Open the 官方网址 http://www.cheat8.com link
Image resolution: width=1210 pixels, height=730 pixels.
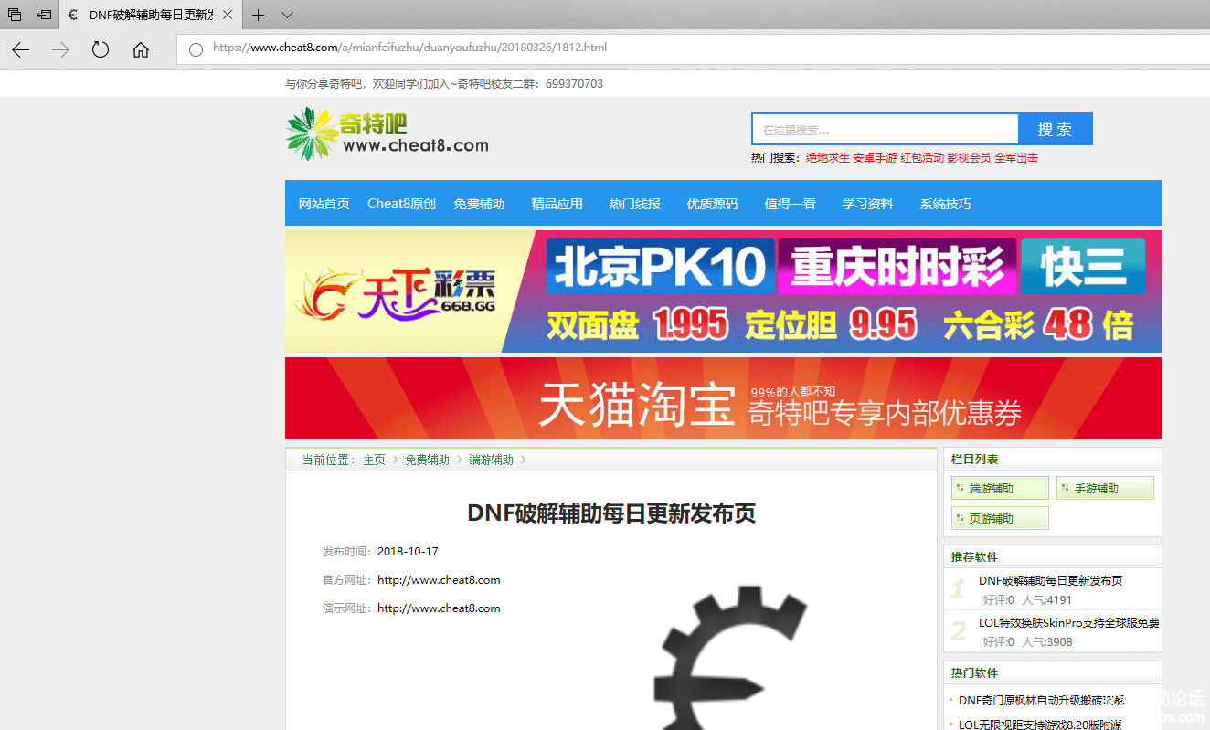click(439, 580)
